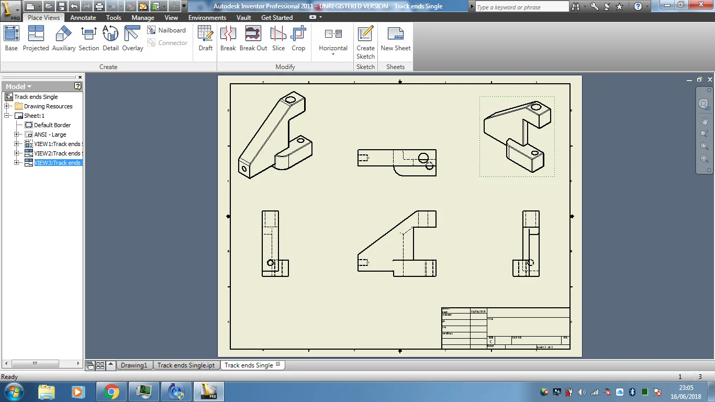Switch to Track ends Single.ipt document tab
Screen dimensions: 715x402
point(186,365)
